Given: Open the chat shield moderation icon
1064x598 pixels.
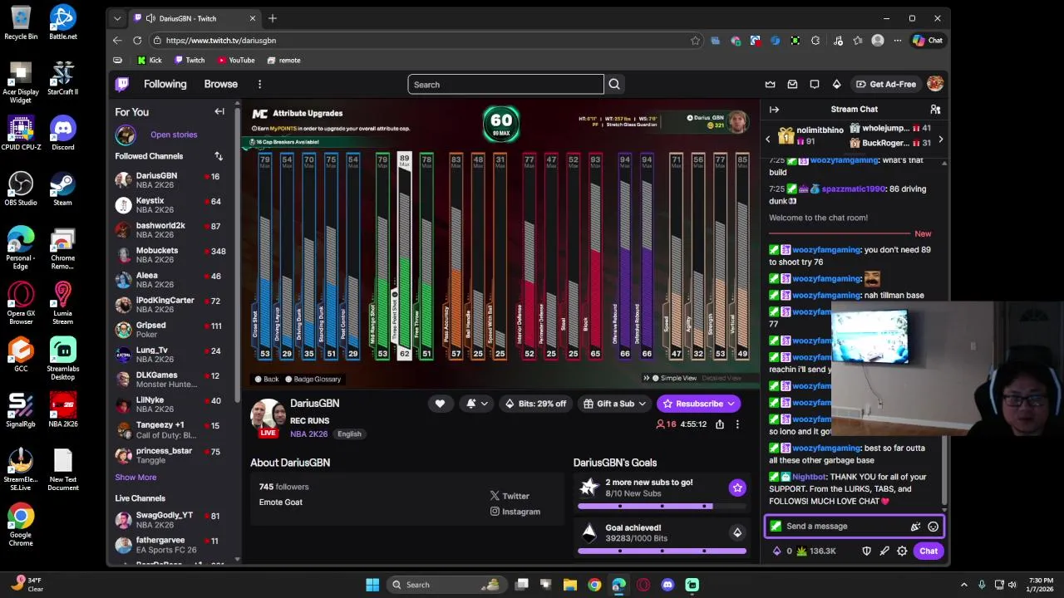Looking at the screenshot, I should coord(866,551).
